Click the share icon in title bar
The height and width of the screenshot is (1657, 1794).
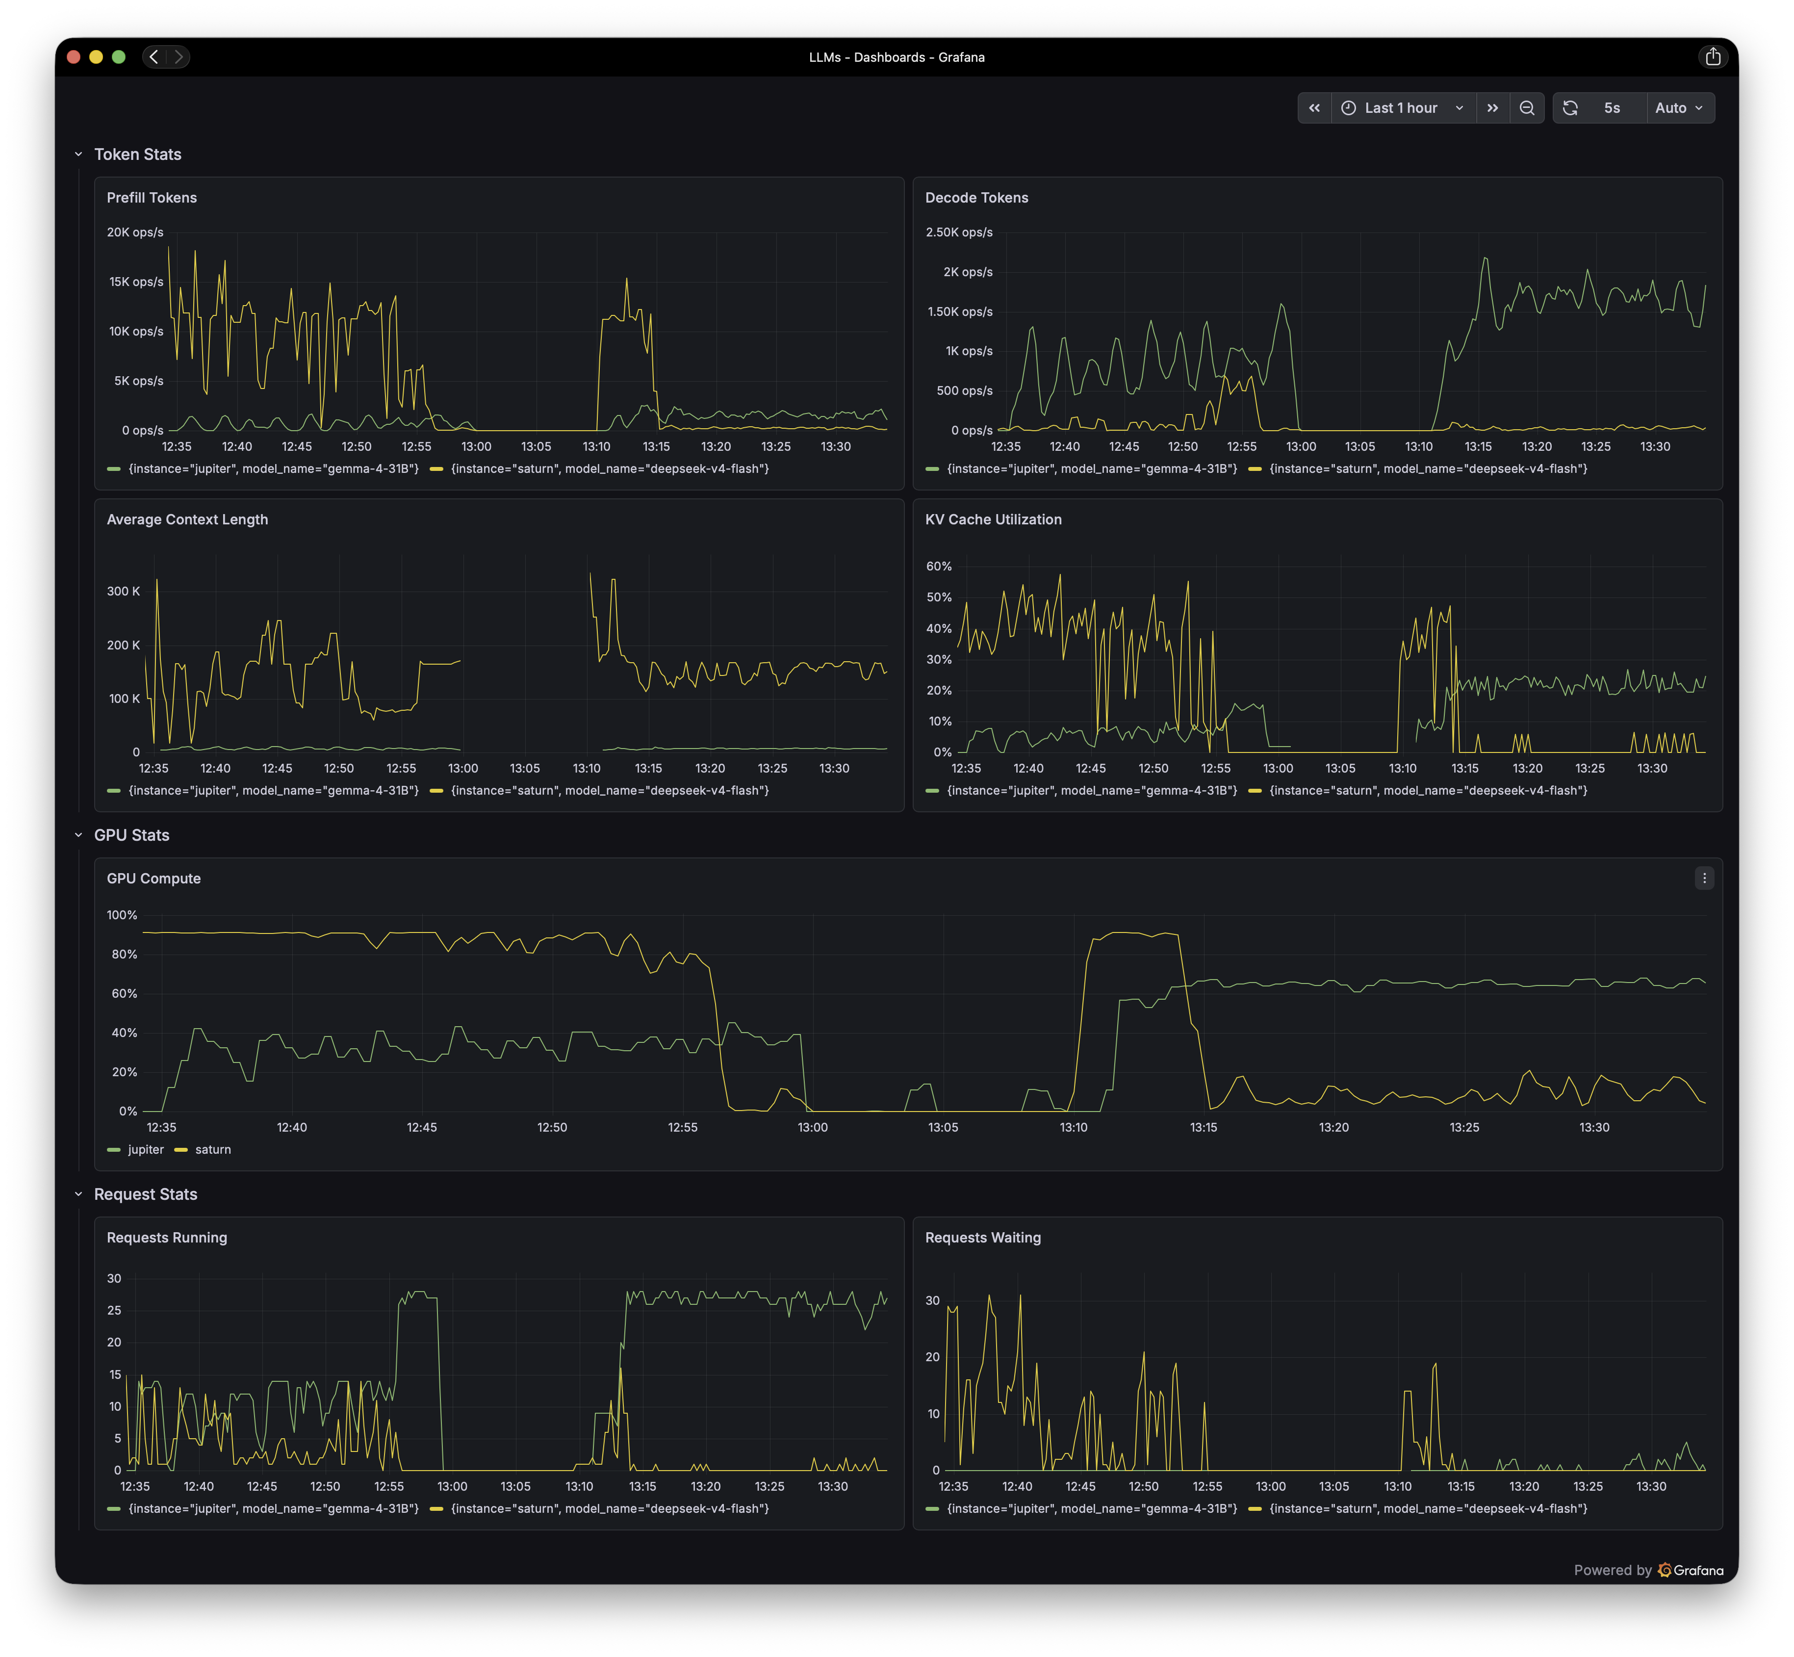coord(1713,56)
